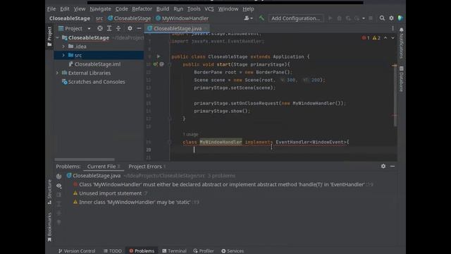Open editor tabs more options menu
The height and width of the screenshot is (254, 451).
click(393, 28)
